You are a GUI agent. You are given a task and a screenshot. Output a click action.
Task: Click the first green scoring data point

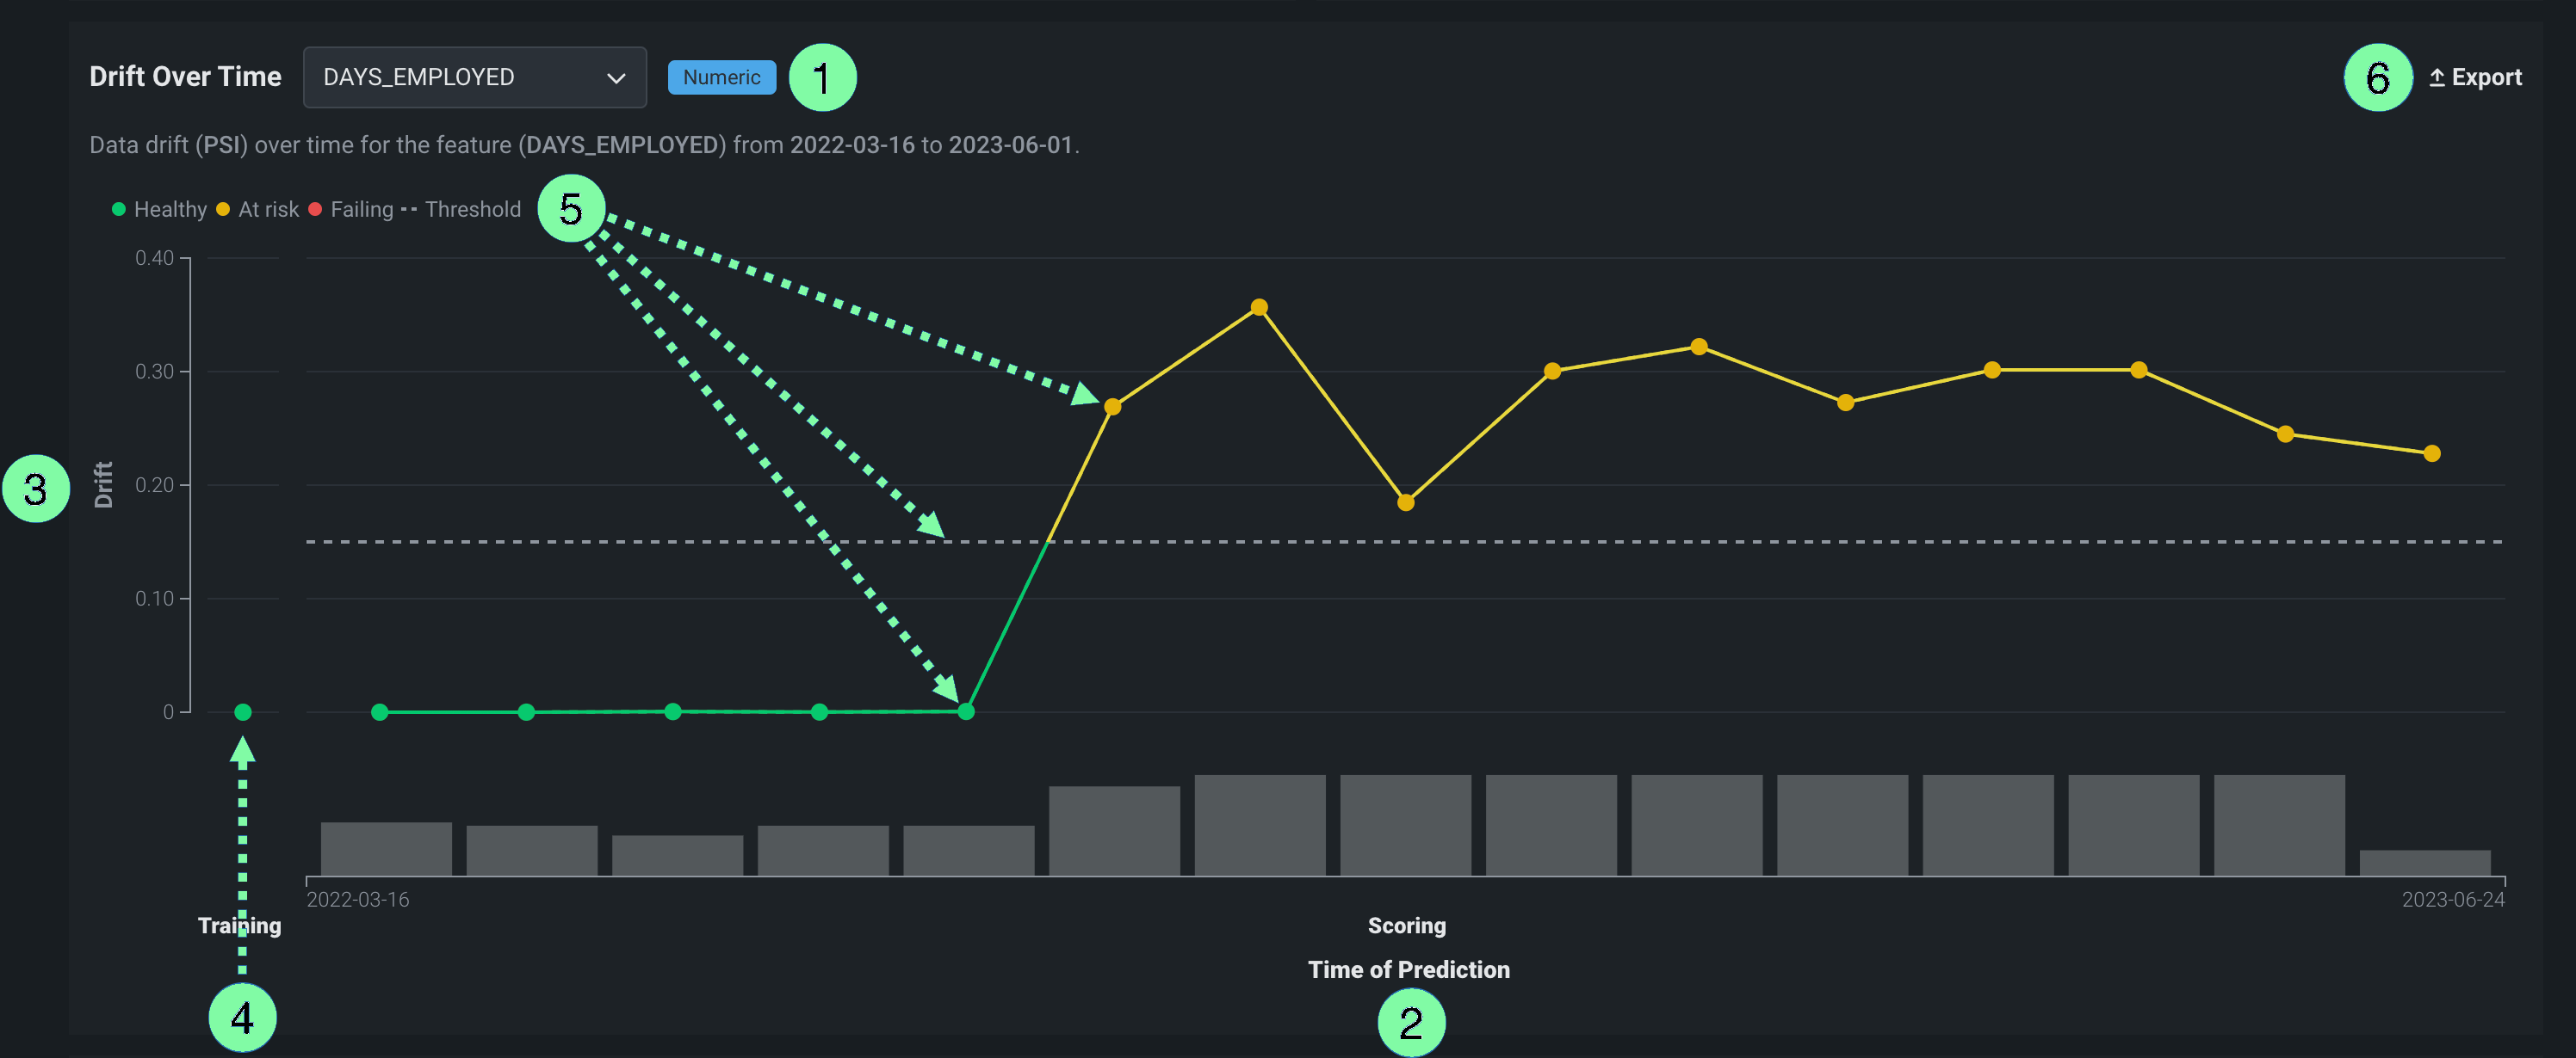[x=380, y=711]
